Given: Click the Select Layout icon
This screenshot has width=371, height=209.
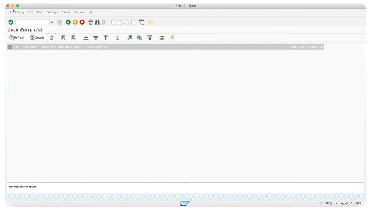Looking at the screenshot, I should tap(172, 37).
